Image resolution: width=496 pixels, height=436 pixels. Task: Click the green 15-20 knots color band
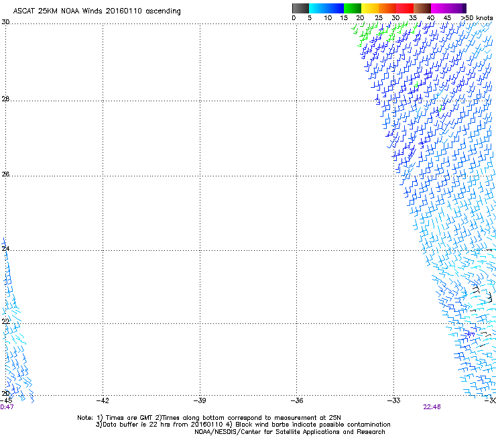353,8
